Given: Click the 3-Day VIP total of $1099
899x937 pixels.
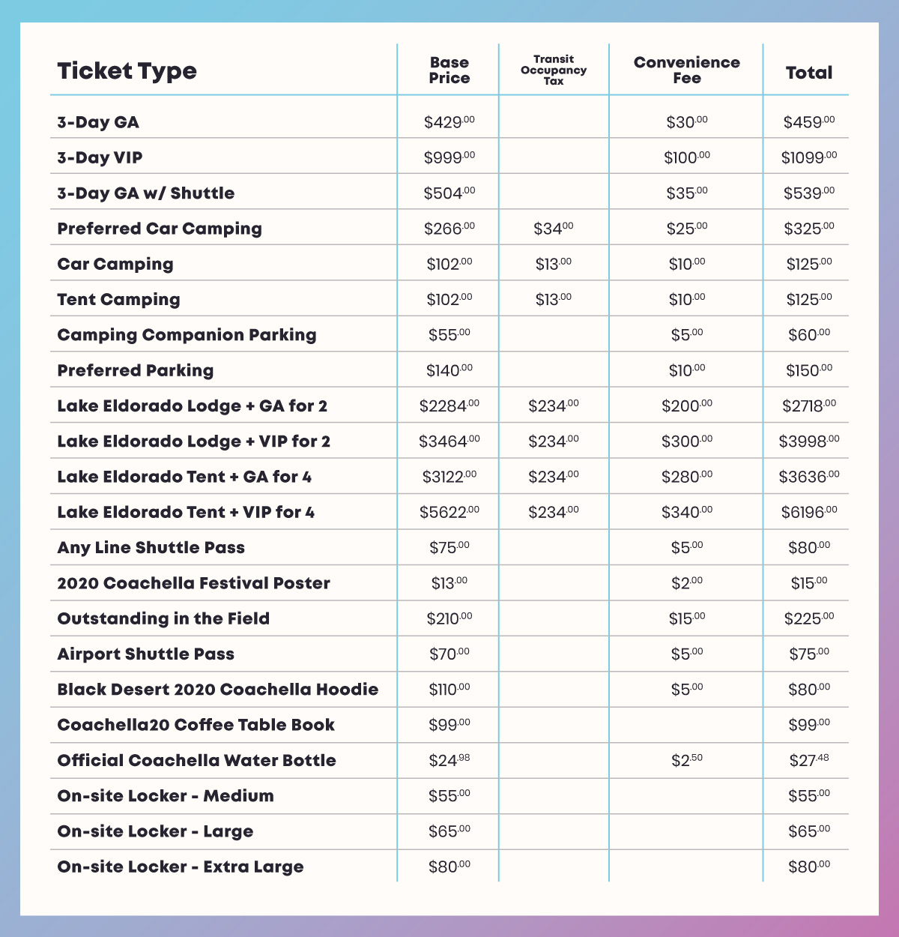Looking at the screenshot, I should (x=808, y=157).
